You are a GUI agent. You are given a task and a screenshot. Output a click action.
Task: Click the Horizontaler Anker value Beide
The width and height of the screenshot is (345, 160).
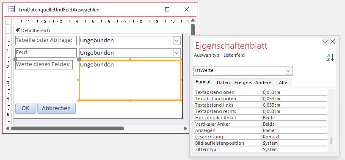[x=294, y=118]
